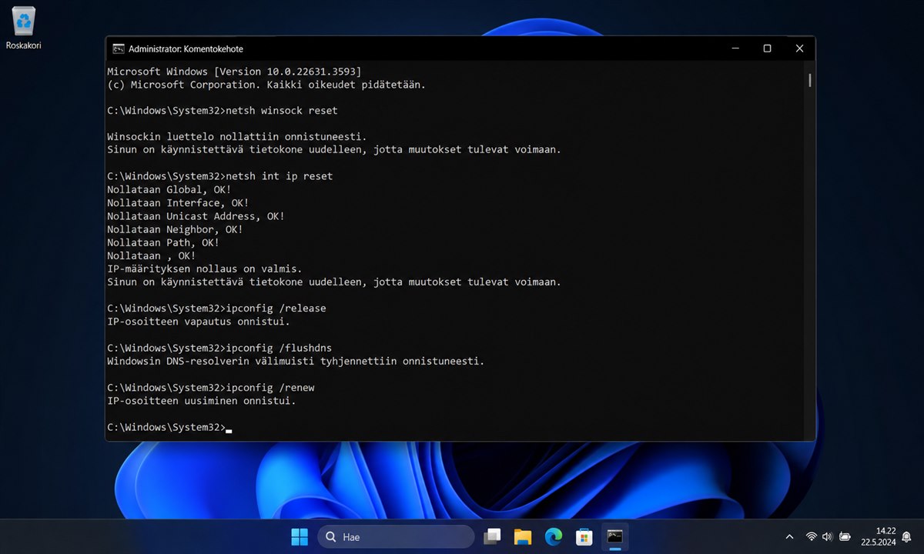Click the 'Administrator: Komentokehote' window title
This screenshot has width=924, height=554.
click(x=186, y=48)
